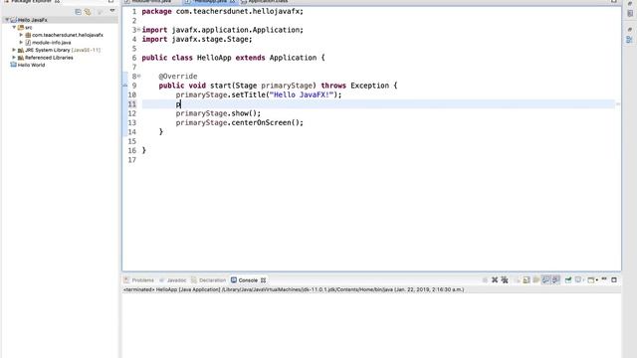The width and height of the screenshot is (637, 358).
Task: Click the Display Selected Console icon
Action: (x=578, y=280)
